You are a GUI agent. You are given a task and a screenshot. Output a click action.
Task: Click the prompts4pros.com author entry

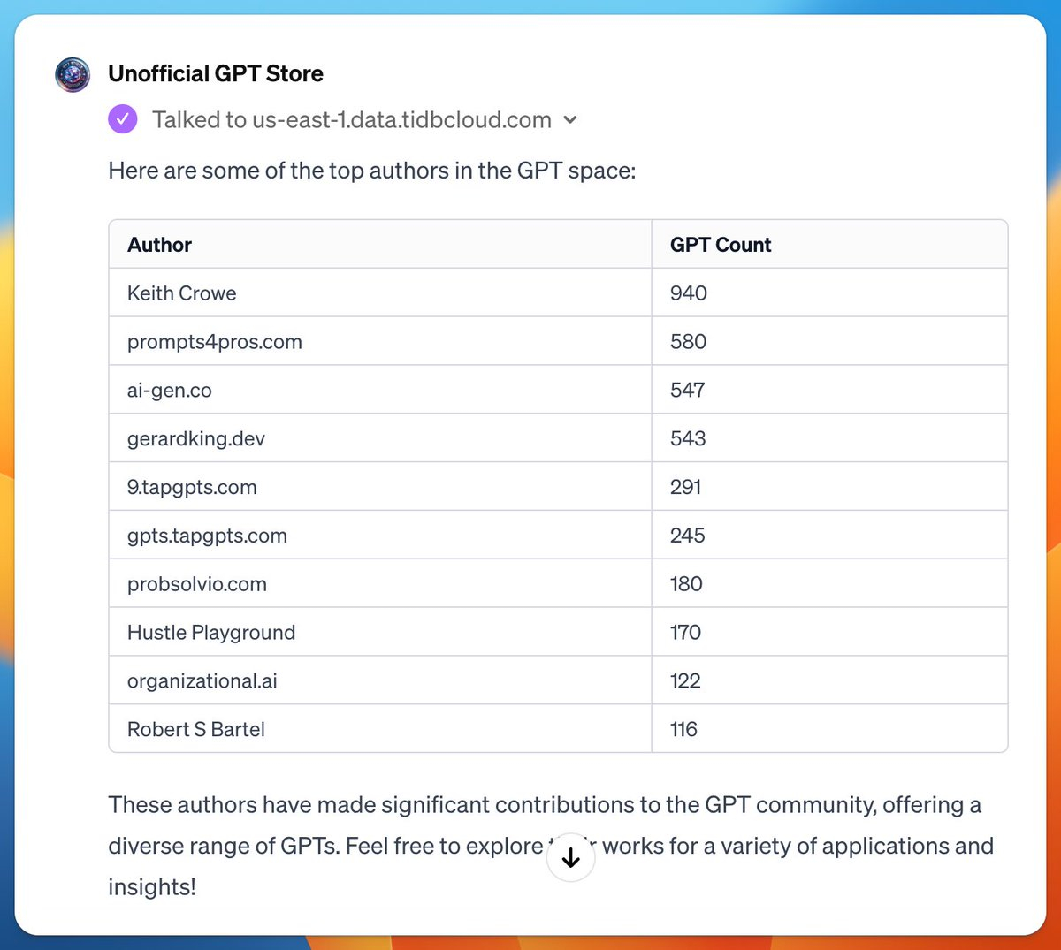pyautogui.click(x=215, y=342)
